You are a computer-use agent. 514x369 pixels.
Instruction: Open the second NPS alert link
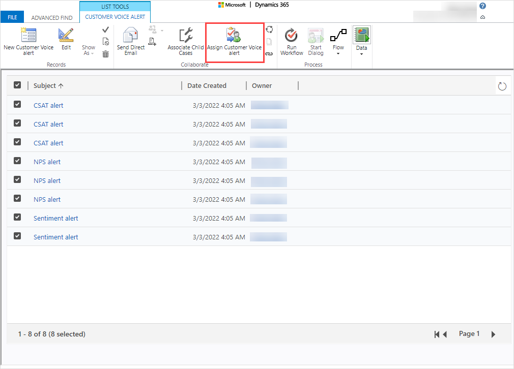[47, 181]
